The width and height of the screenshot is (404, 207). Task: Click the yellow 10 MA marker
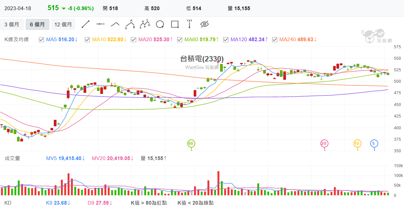357,144
